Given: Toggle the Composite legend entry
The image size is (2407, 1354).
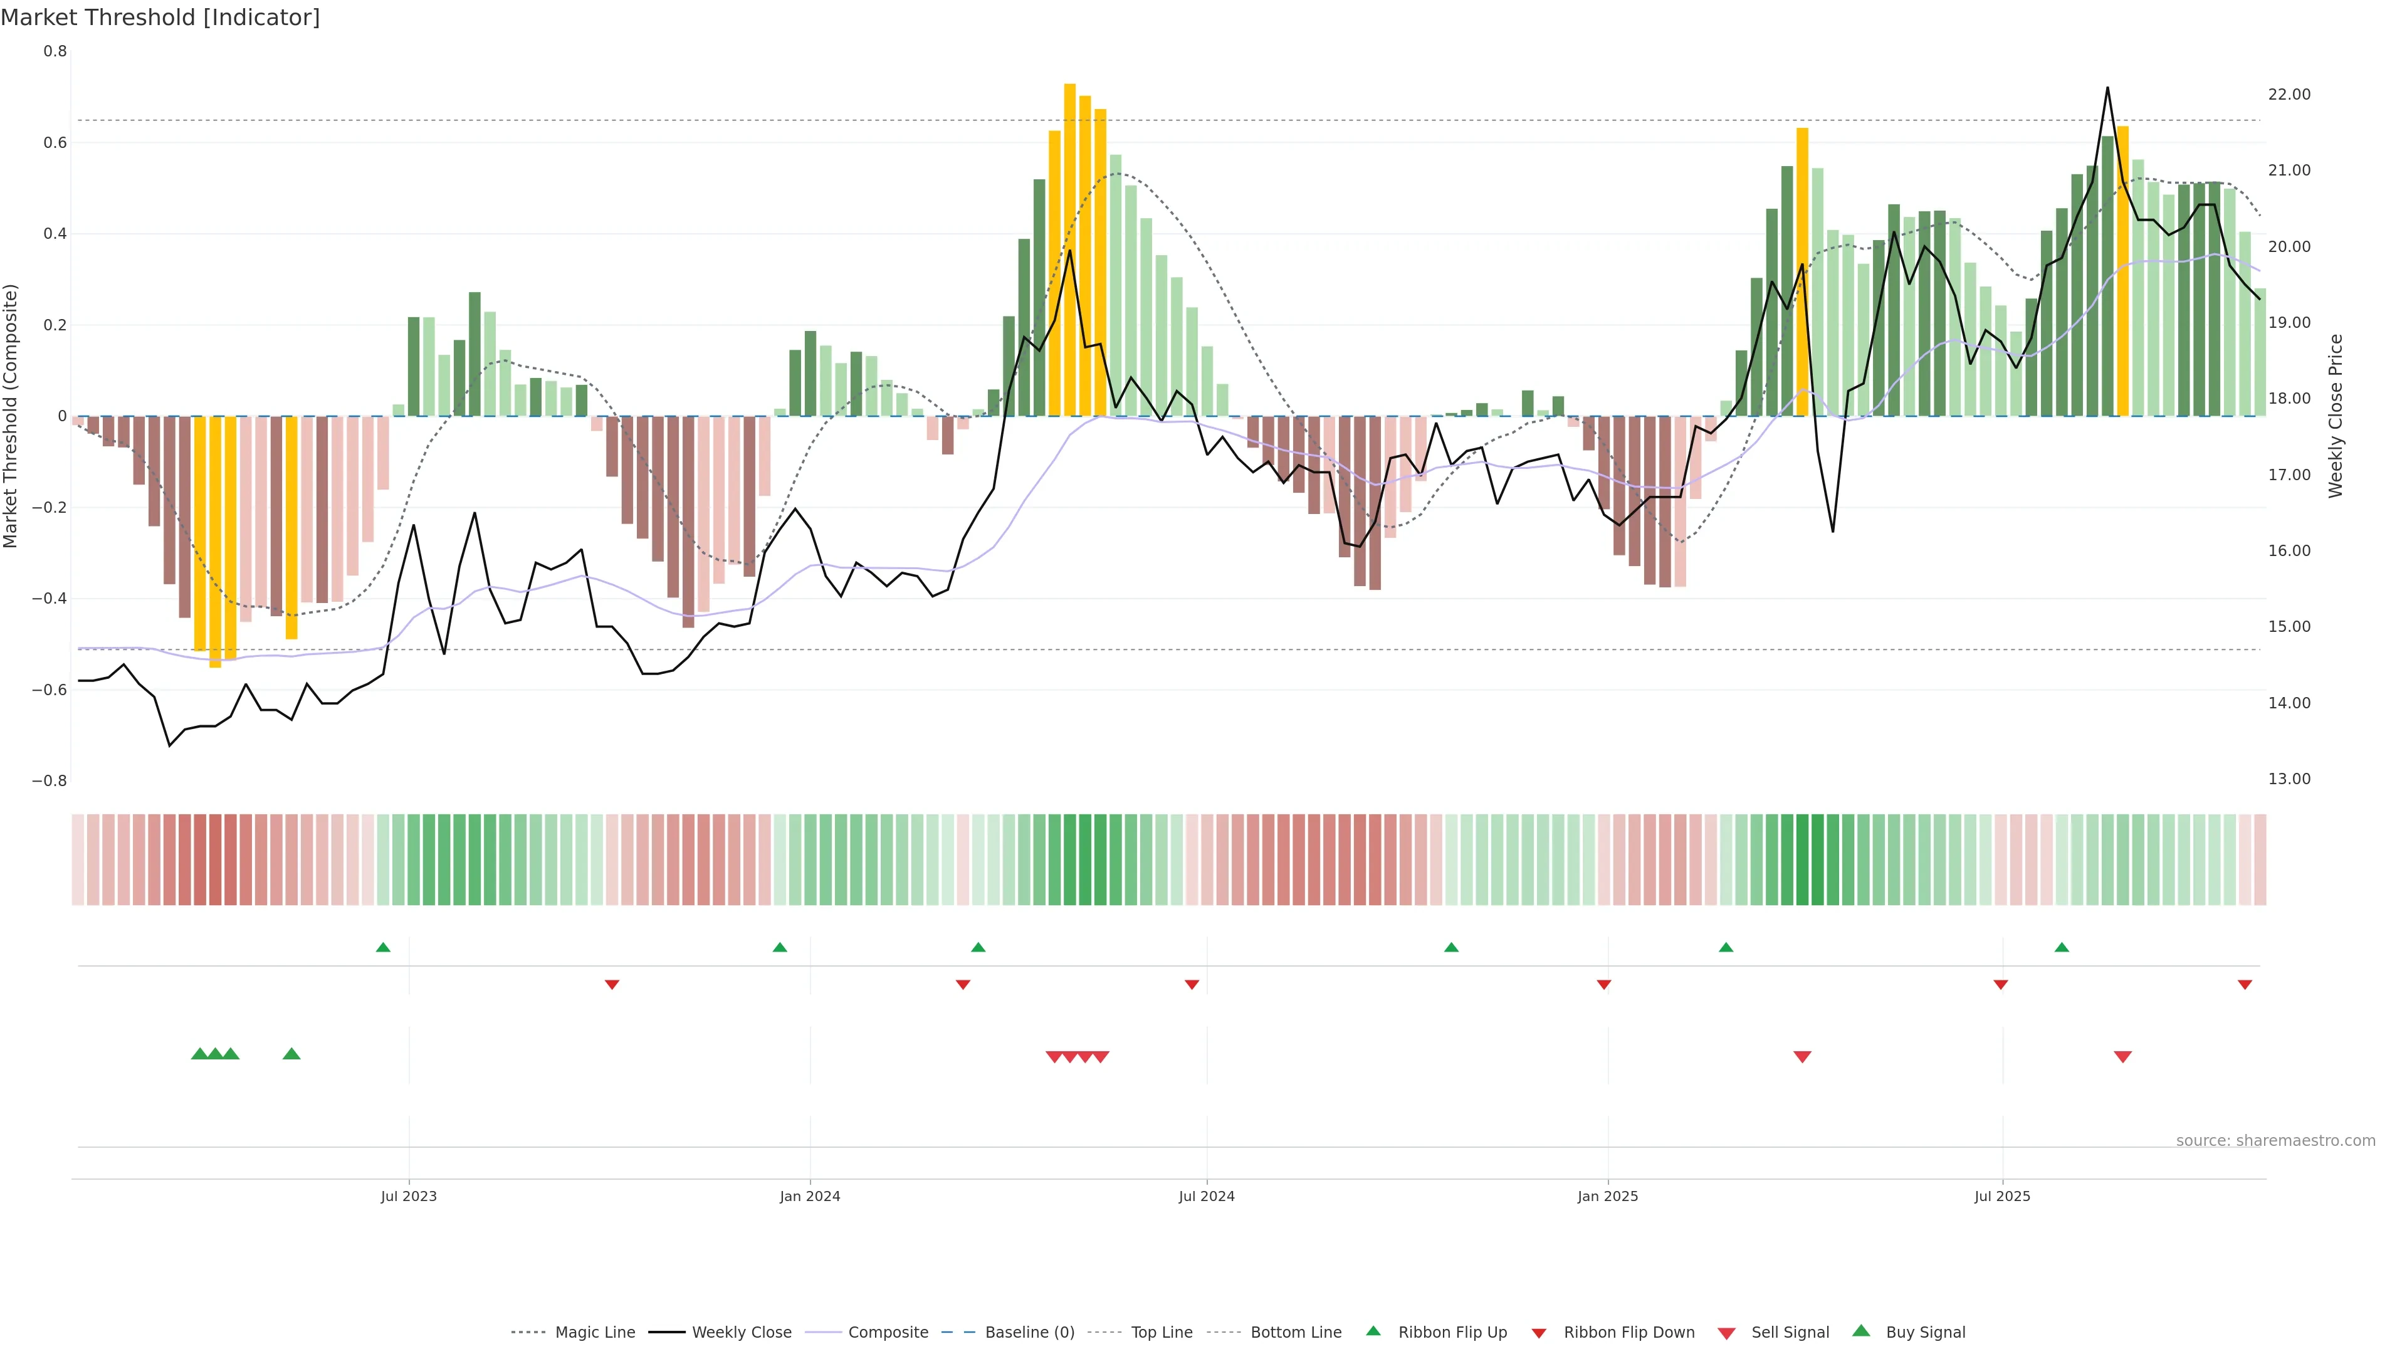Looking at the screenshot, I should coord(888,1333).
